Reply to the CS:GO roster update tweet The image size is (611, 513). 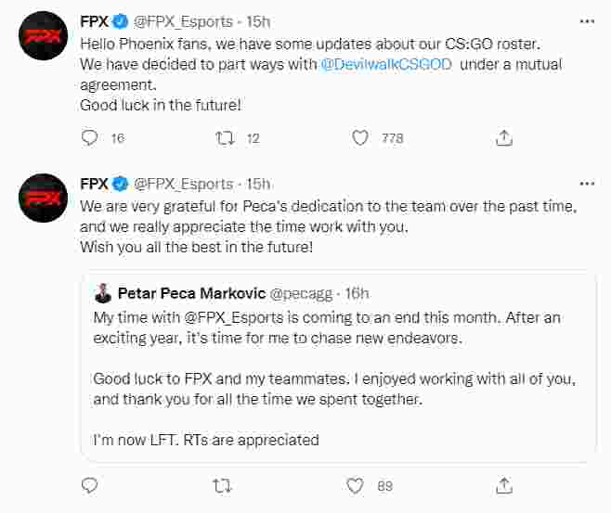tap(90, 137)
